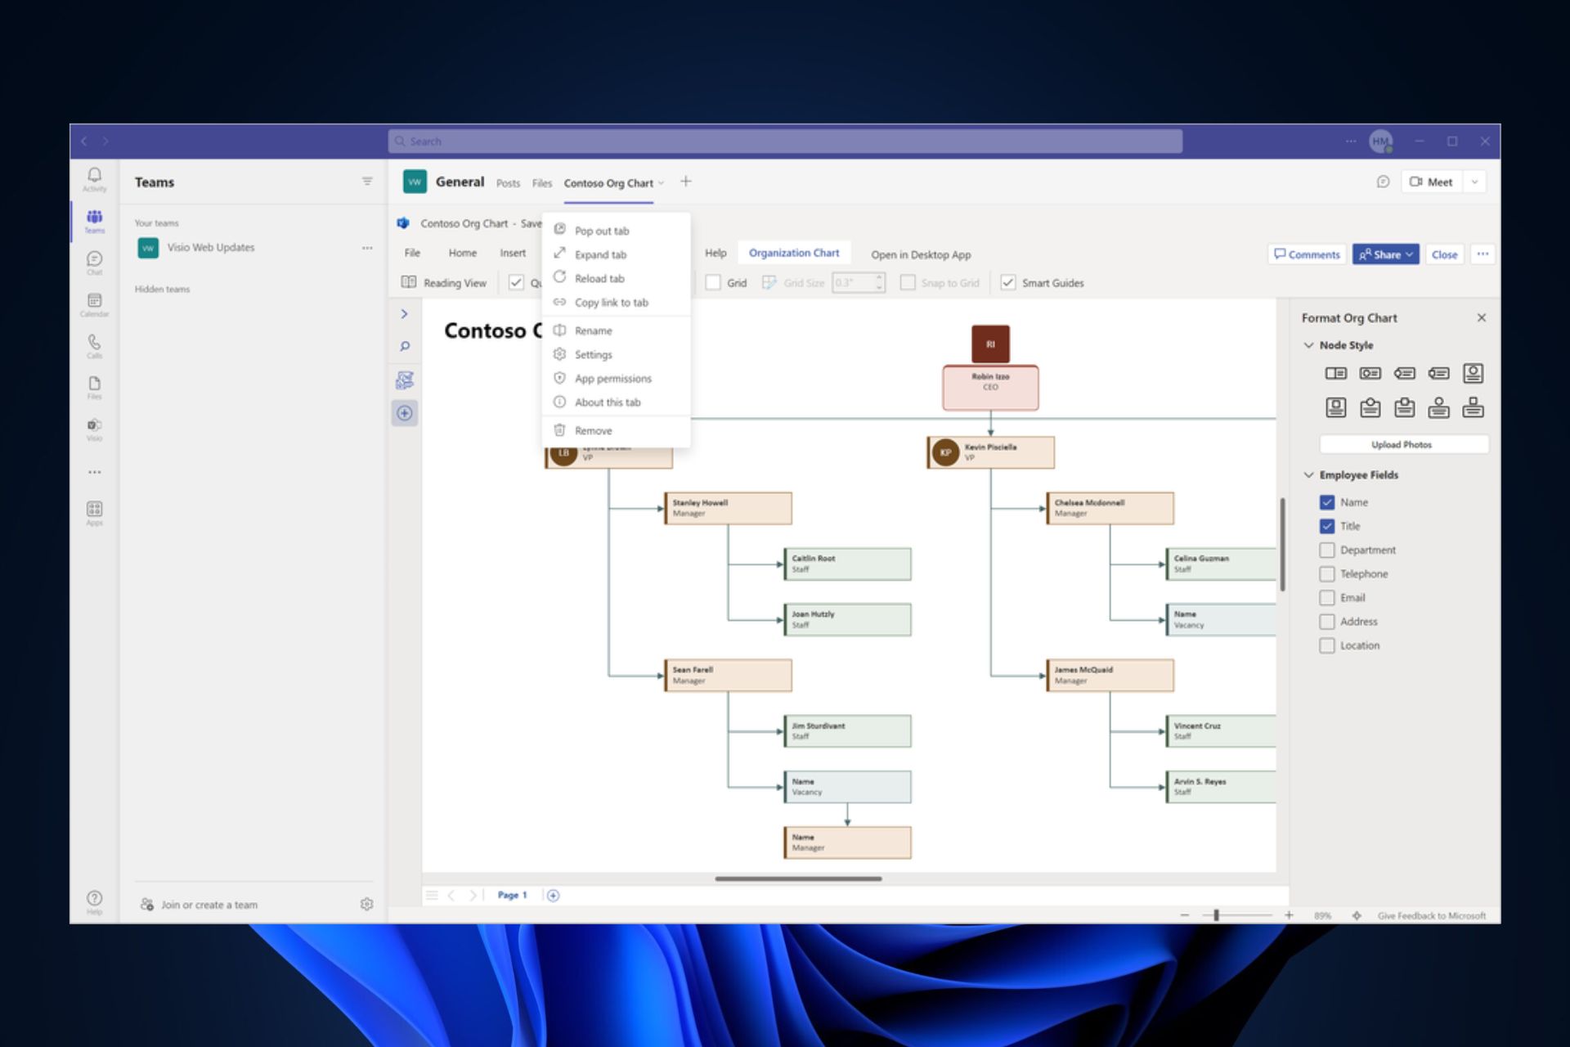Open the Grid Size stepper field
1570x1047 pixels.
pos(859,282)
